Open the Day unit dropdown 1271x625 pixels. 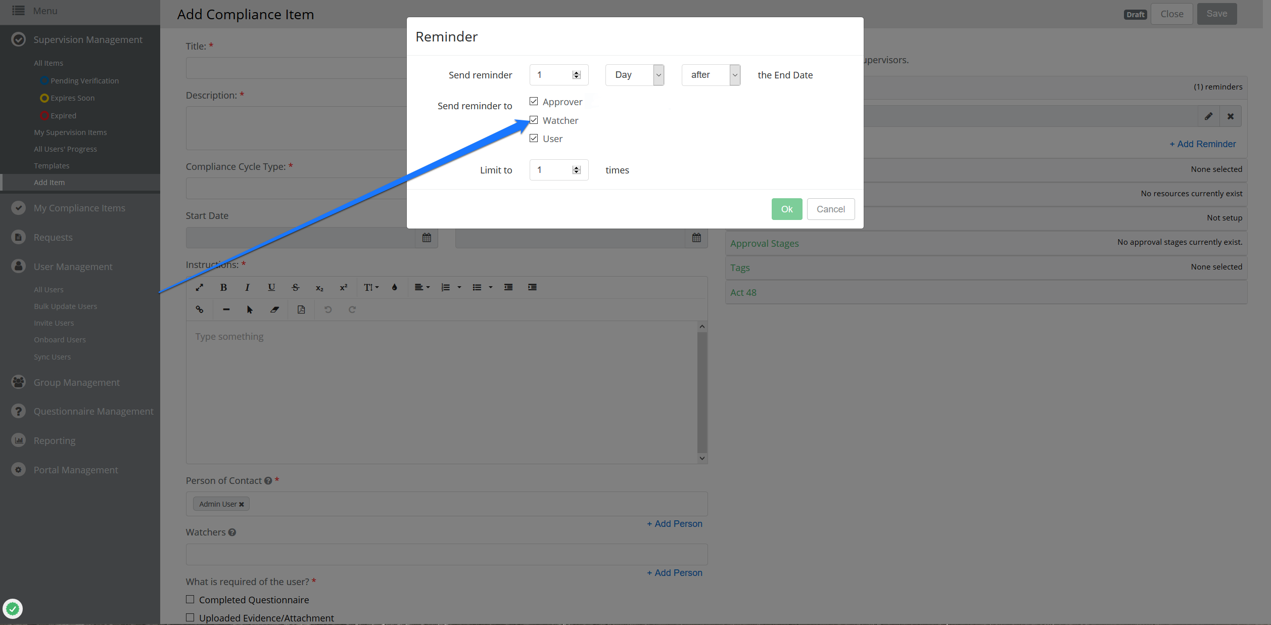coord(634,75)
